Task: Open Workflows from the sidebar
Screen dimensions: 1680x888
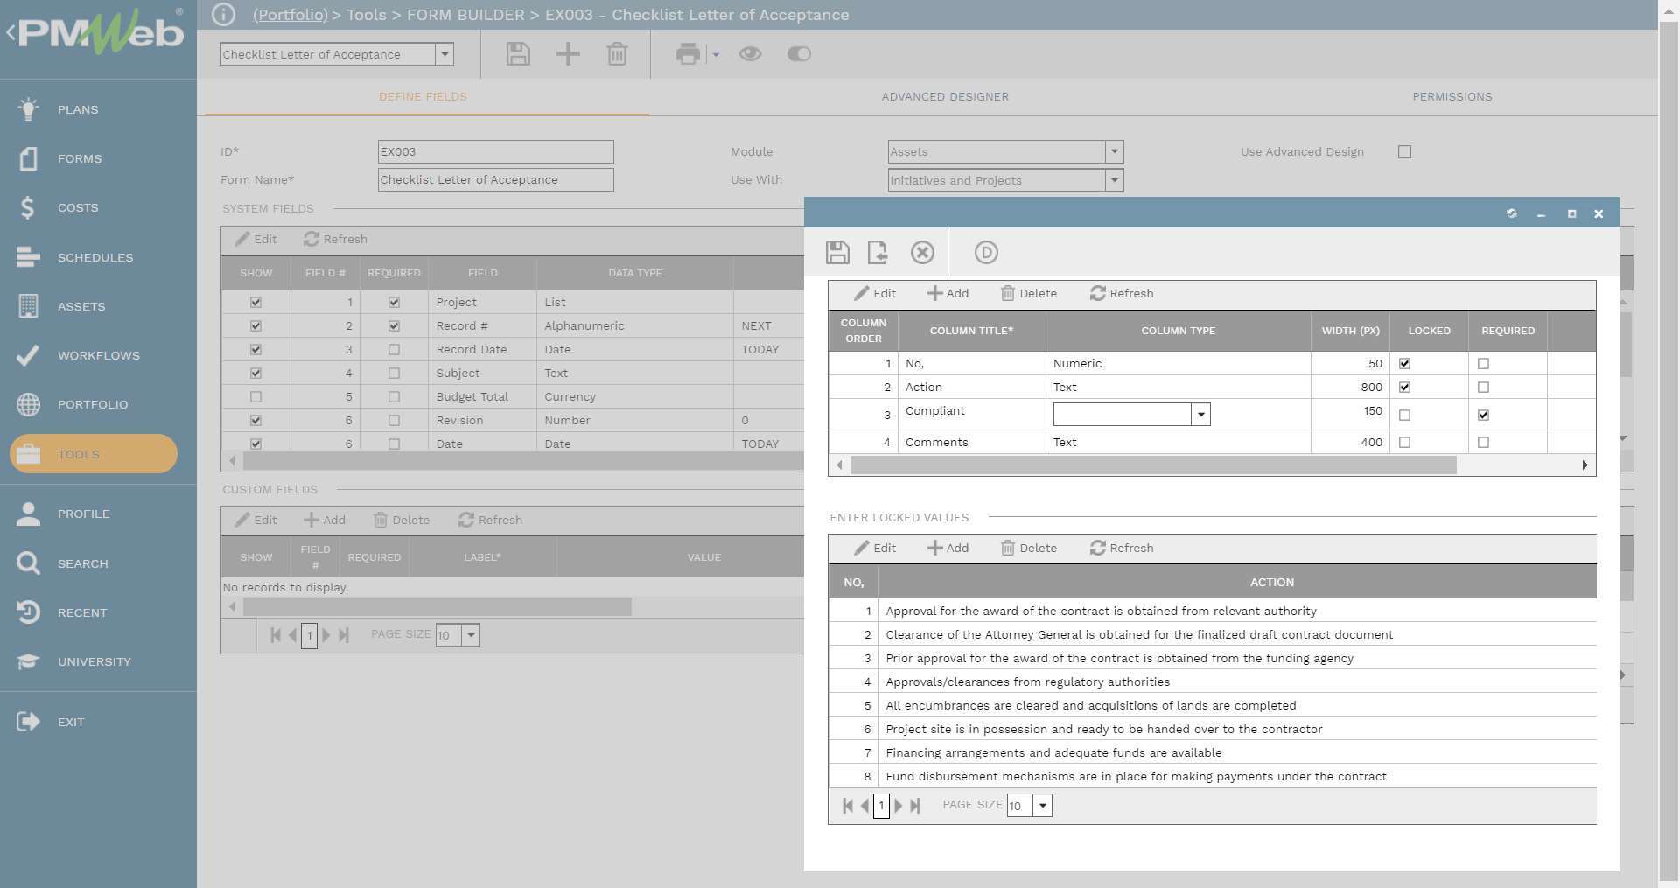Action: click(x=98, y=355)
